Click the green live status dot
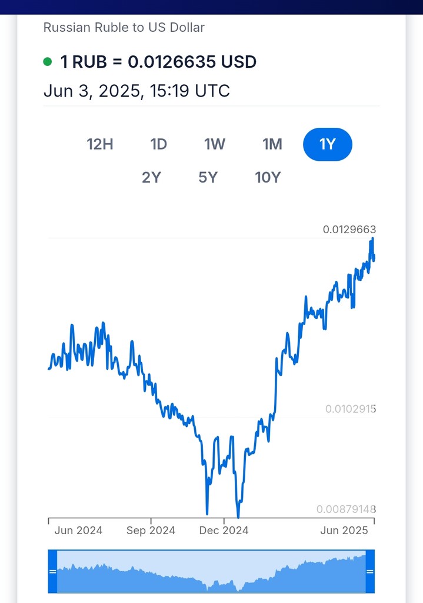The image size is (423, 603). pyautogui.click(x=48, y=61)
